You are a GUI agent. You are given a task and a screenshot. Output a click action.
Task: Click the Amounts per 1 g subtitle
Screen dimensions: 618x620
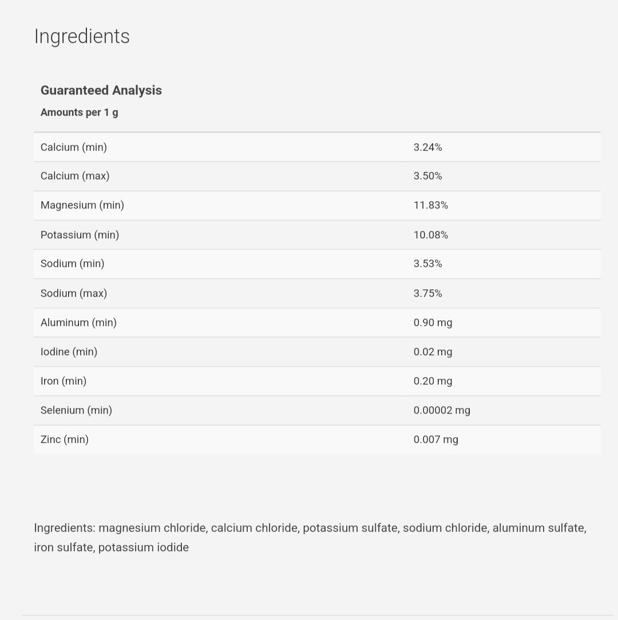point(79,112)
